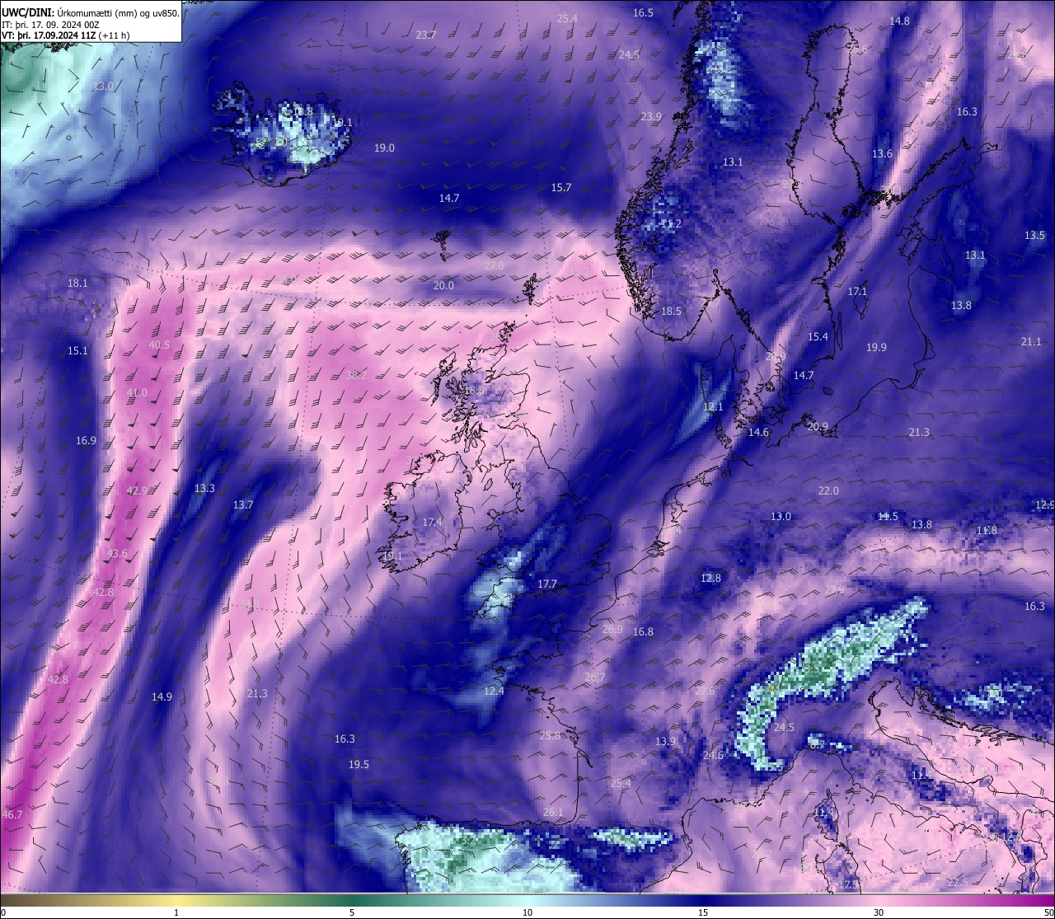Click the 16.9 value on the map

86,440
